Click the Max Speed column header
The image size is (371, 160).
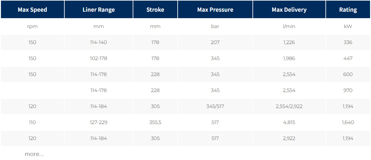pos(32,10)
